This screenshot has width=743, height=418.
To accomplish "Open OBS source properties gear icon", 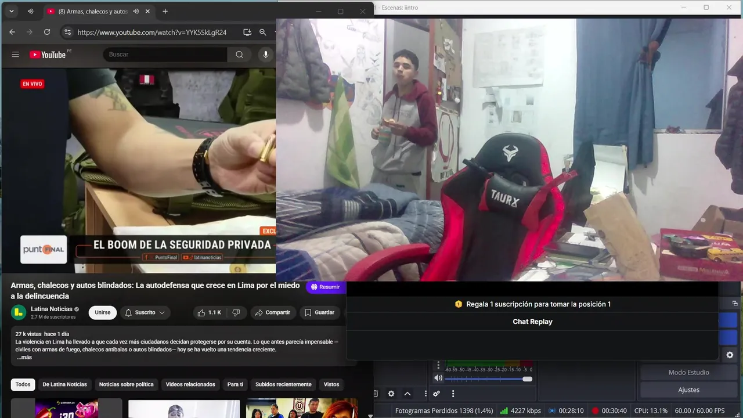I will [x=391, y=394].
